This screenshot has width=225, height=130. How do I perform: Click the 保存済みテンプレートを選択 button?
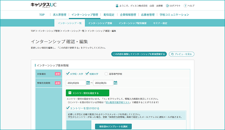[113, 126]
